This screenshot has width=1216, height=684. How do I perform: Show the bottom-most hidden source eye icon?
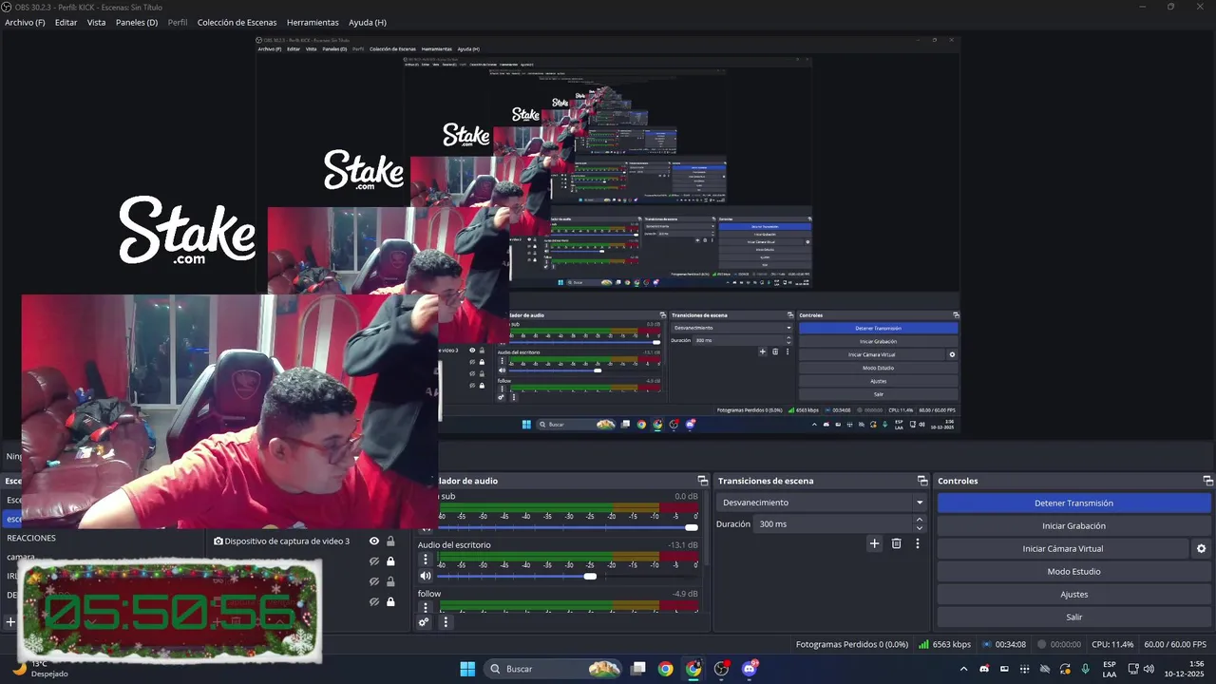[x=374, y=601]
